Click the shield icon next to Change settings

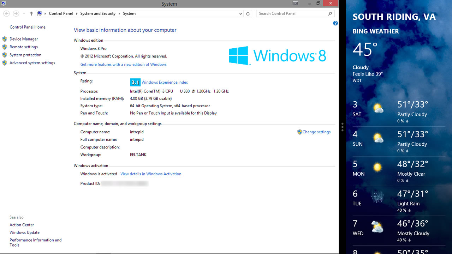[x=299, y=132]
